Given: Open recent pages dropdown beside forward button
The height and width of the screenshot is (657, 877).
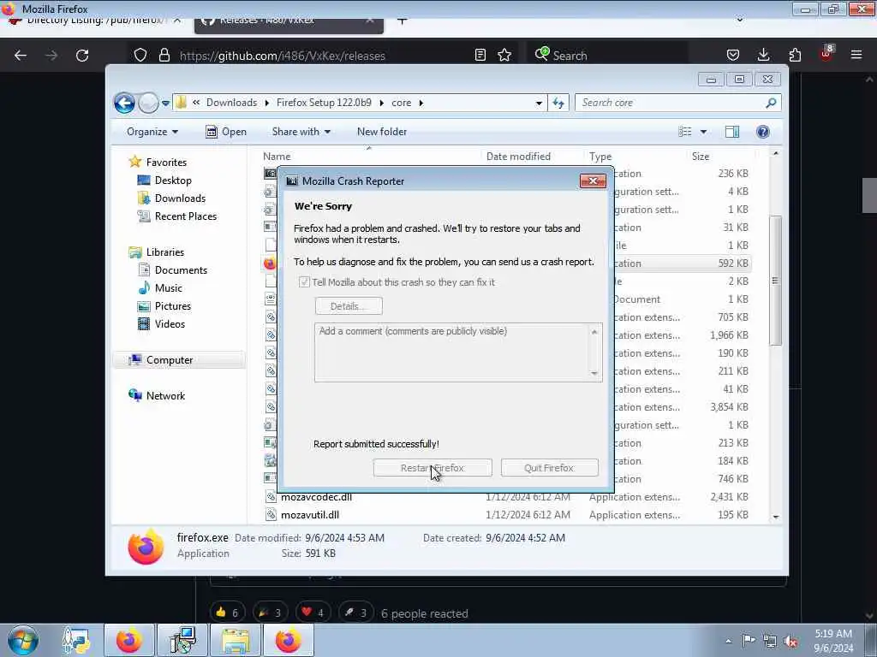Looking at the screenshot, I should pos(165,104).
